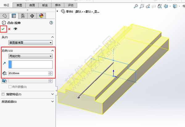Image resolution: width=185 pixels, height=127 pixels.
Task: Collapse the 从(F) section
Action: (52, 37)
